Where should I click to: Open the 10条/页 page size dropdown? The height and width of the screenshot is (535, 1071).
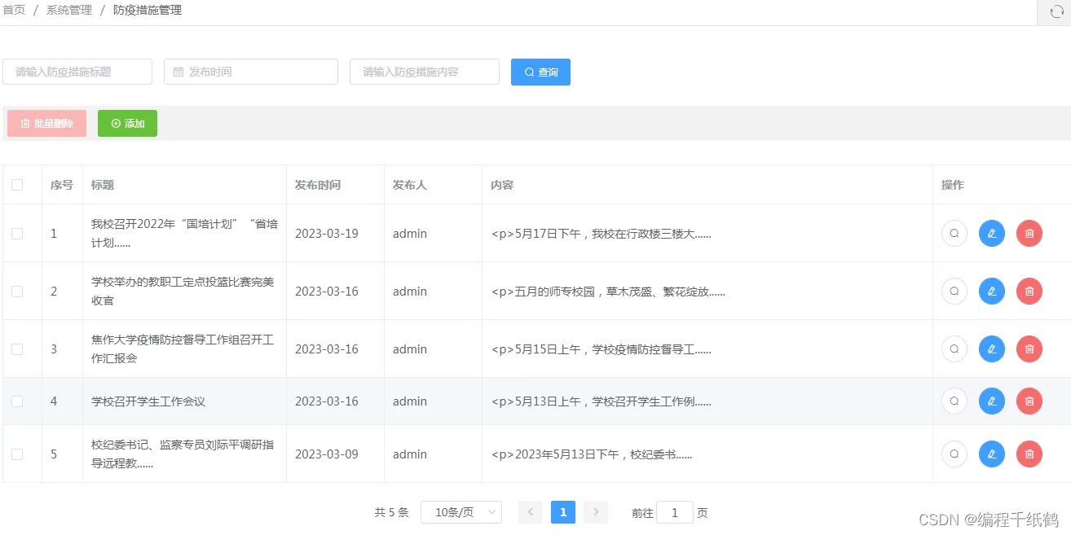point(461,512)
